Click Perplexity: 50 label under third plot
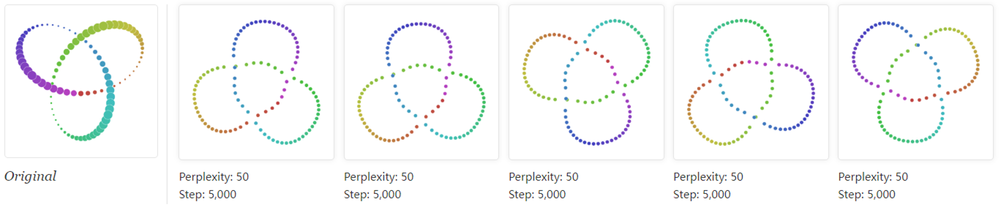The image size is (1001, 207). click(x=544, y=177)
